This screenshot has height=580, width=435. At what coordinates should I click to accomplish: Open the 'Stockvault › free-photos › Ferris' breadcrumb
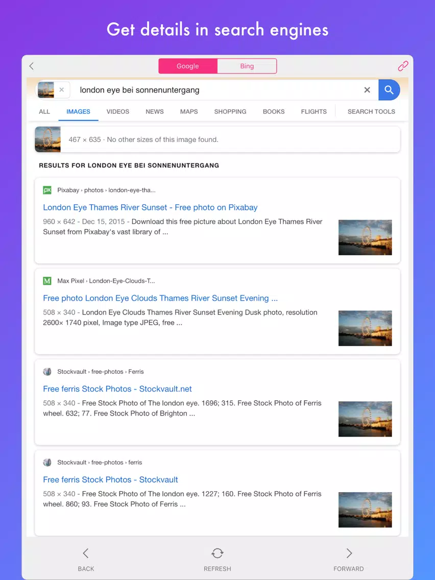[101, 371]
